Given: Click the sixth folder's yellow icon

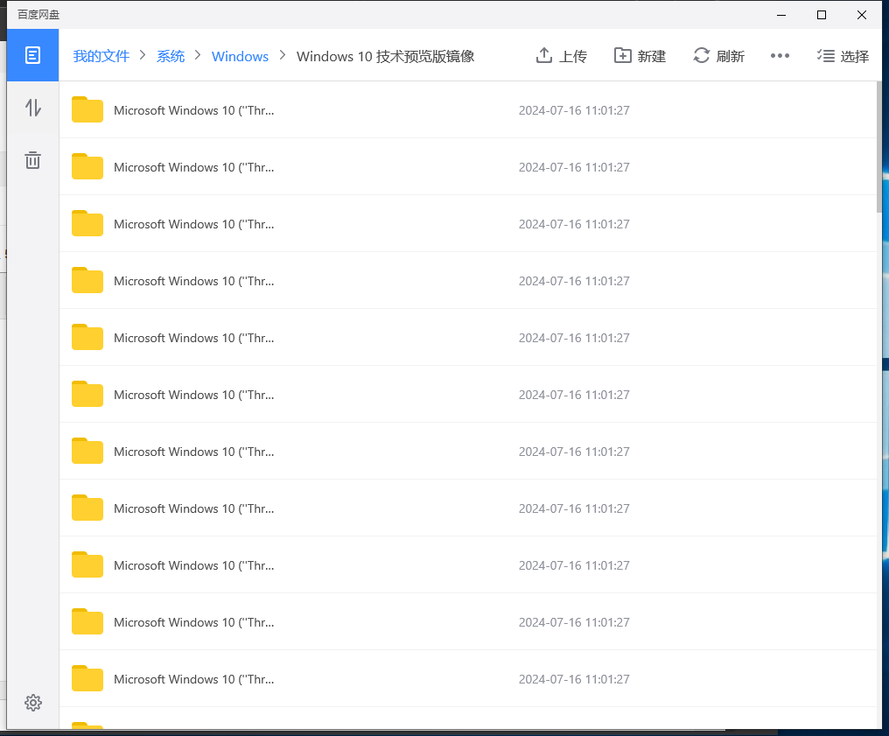Looking at the screenshot, I should pyautogui.click(x=87, y=394).
